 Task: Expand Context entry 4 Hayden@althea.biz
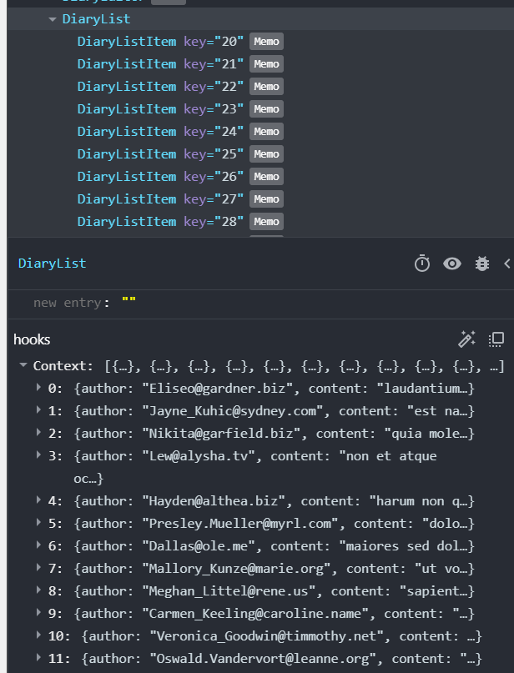coord(38,500)
